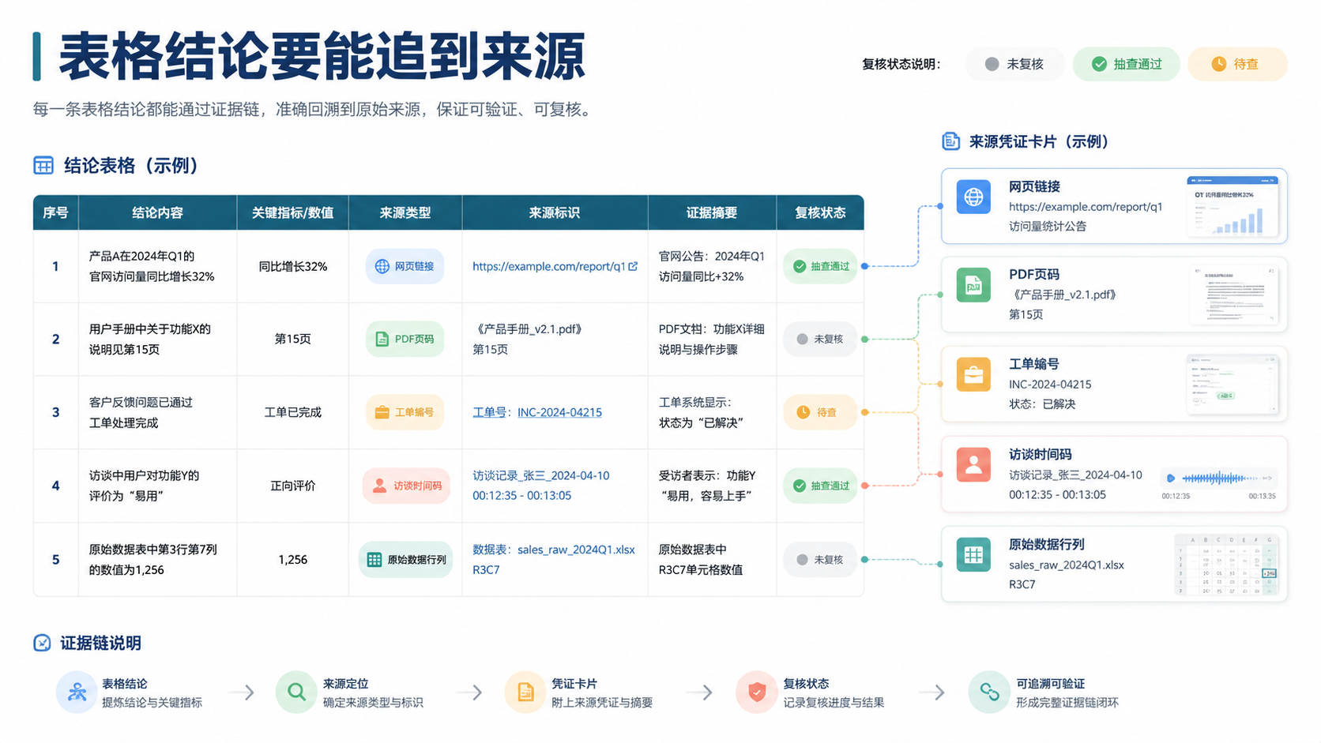
Task: Click the shield icon for 复核状态 step
Action: [x=757, y=692]
